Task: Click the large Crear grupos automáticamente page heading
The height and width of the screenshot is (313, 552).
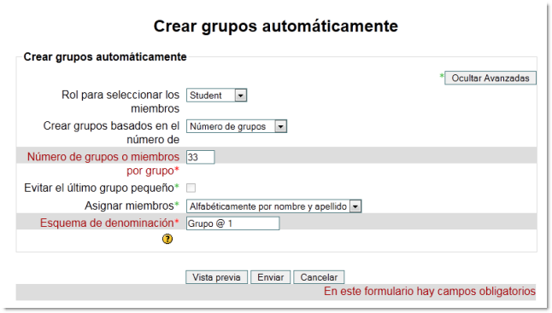Action: pos(276,26)
